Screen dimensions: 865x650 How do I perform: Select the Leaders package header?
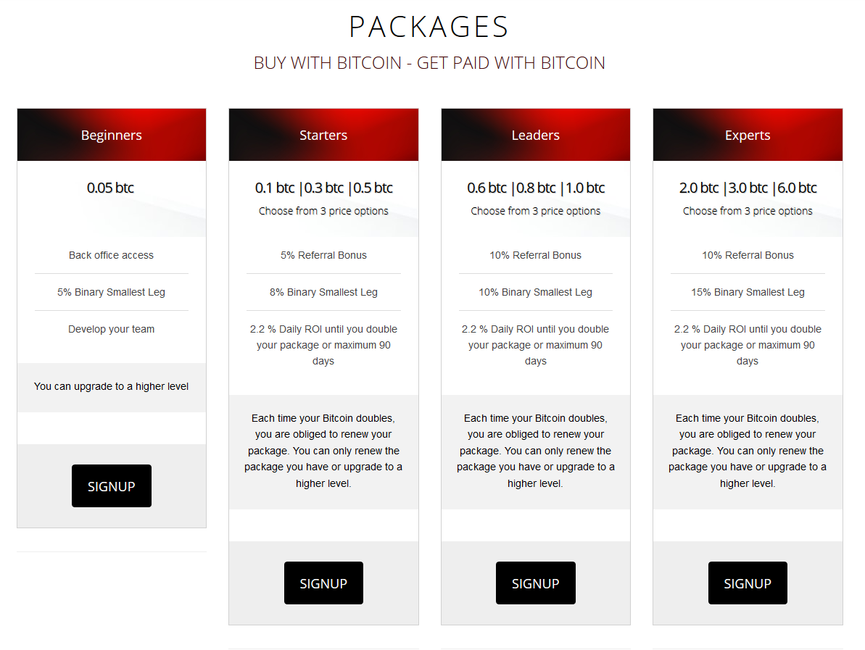click(536, 135)
